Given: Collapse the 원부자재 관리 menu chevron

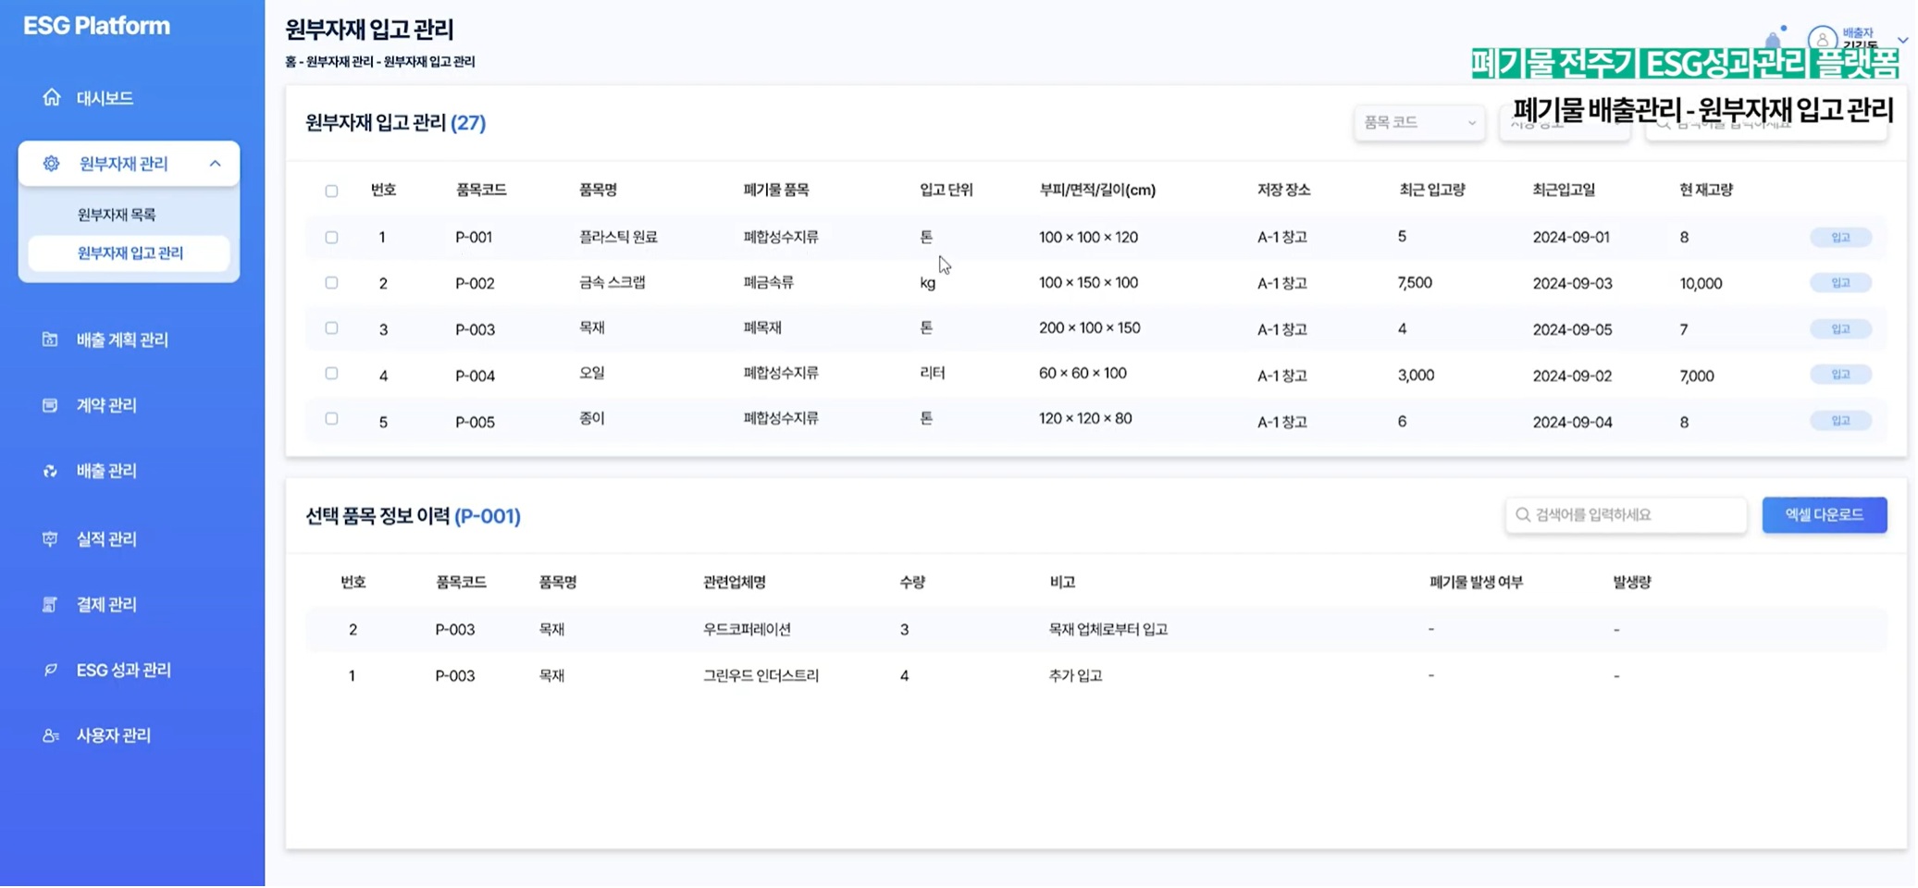Looking at the screenshot, I should (215, 164).
